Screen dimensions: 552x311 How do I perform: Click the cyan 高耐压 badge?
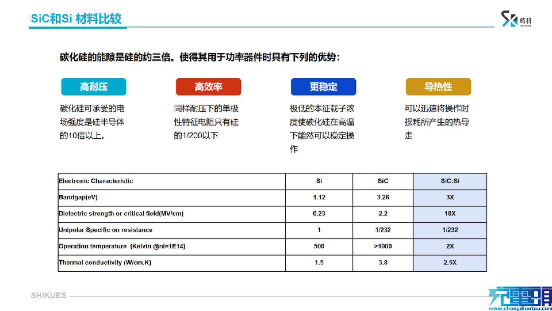(x=93, y=87)
